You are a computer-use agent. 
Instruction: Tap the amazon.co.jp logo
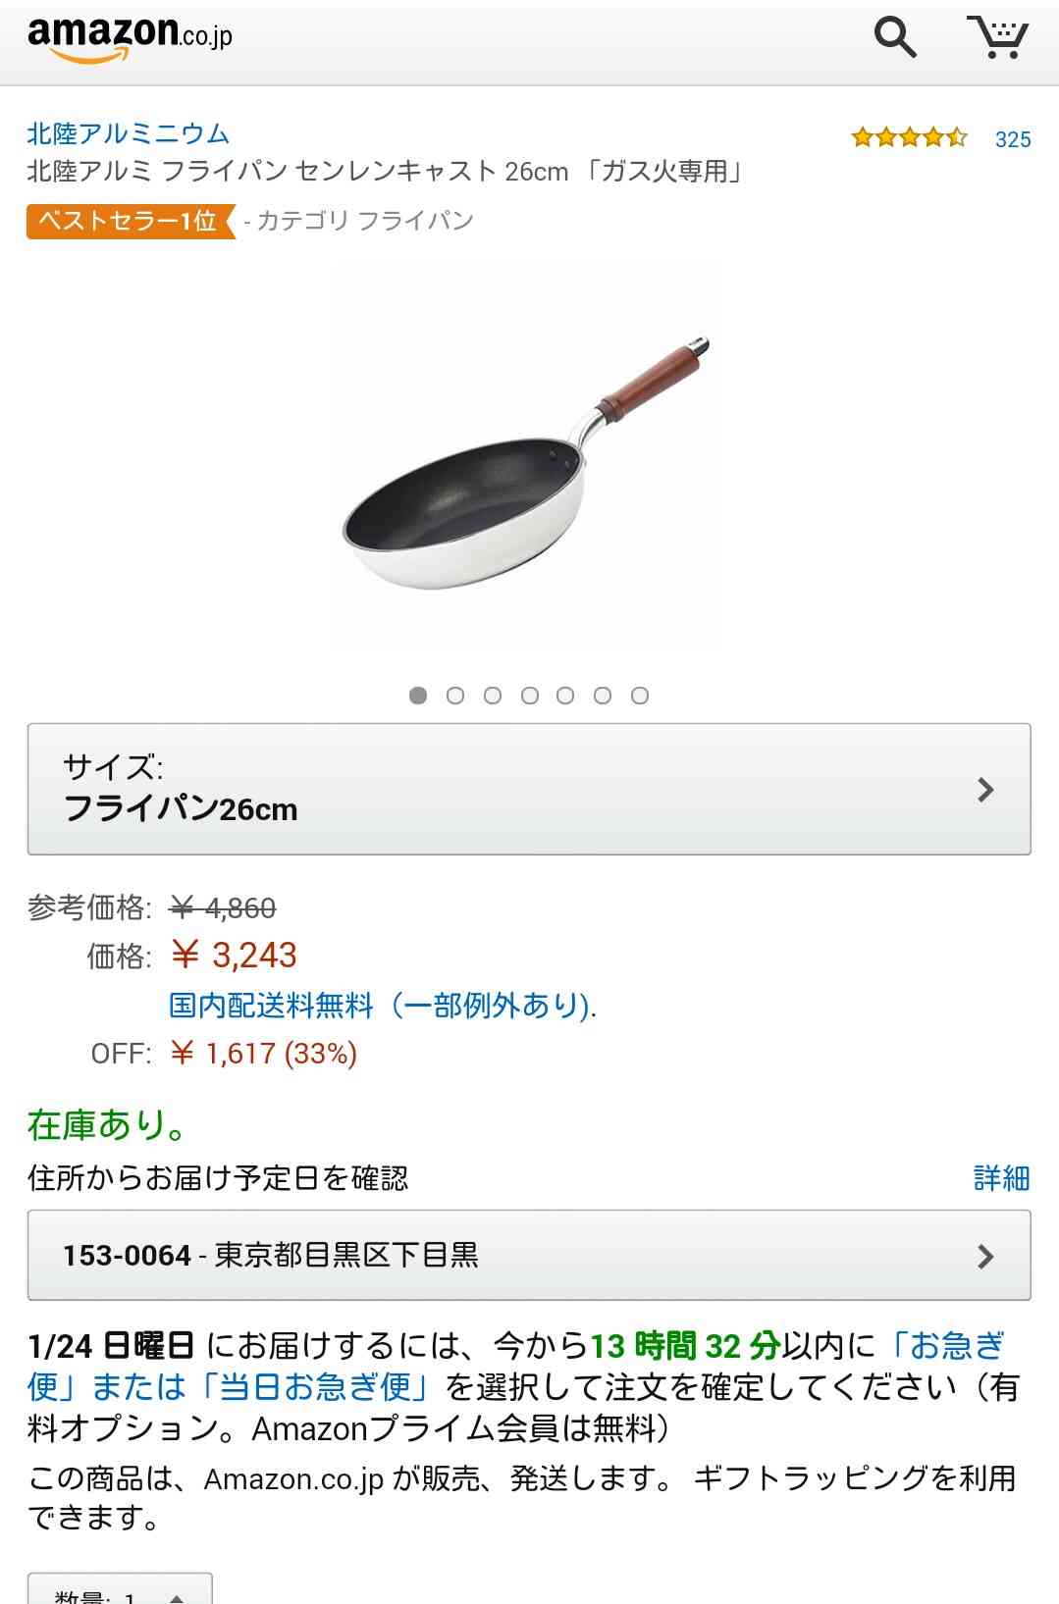point(130,38)
